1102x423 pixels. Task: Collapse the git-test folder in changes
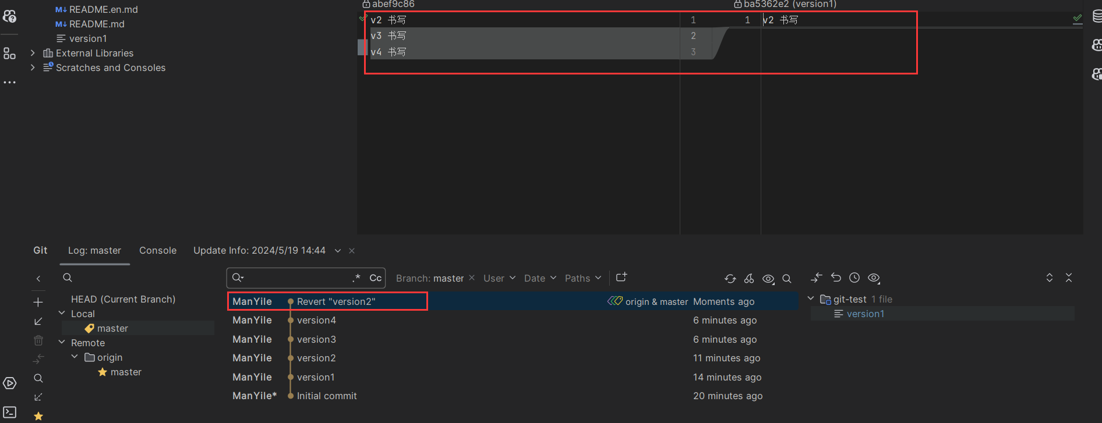(810, 298)
